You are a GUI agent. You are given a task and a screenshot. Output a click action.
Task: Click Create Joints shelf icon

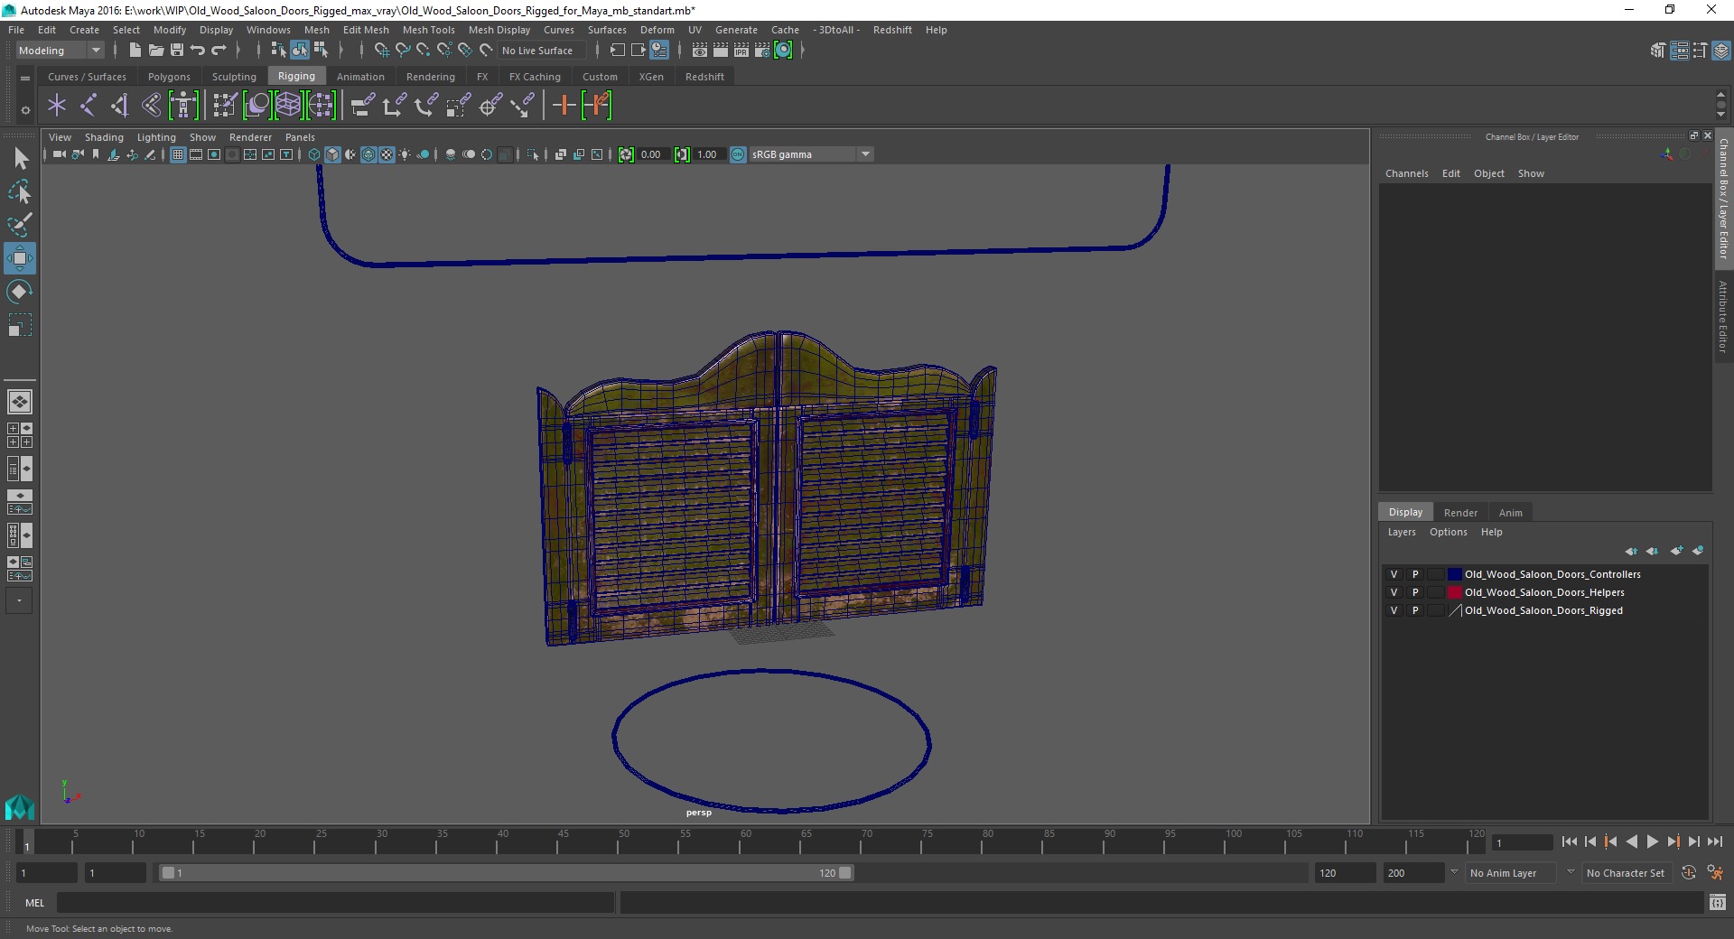(x=89, y=106)
